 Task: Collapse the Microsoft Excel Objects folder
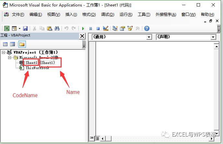pyautogui.click(x=9, y=57)
